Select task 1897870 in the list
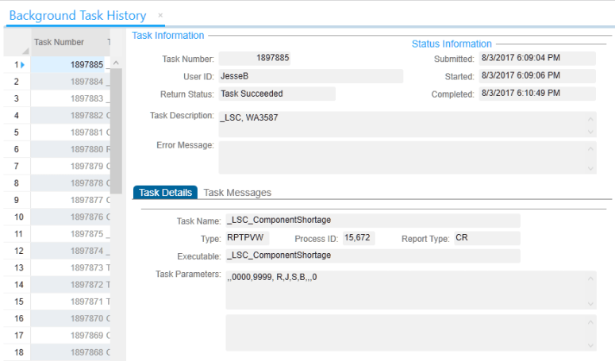615x361 pixels. (86, 318)
